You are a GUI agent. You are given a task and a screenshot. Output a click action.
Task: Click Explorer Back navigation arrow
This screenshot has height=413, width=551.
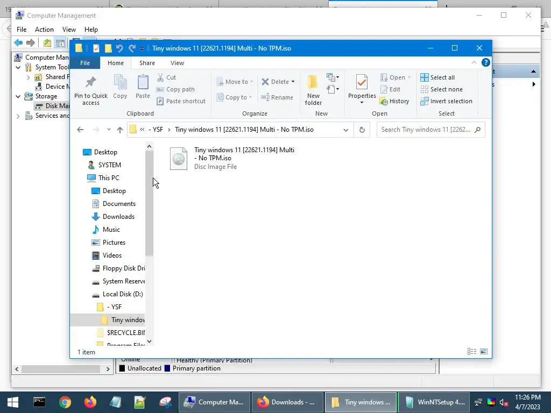80,130
